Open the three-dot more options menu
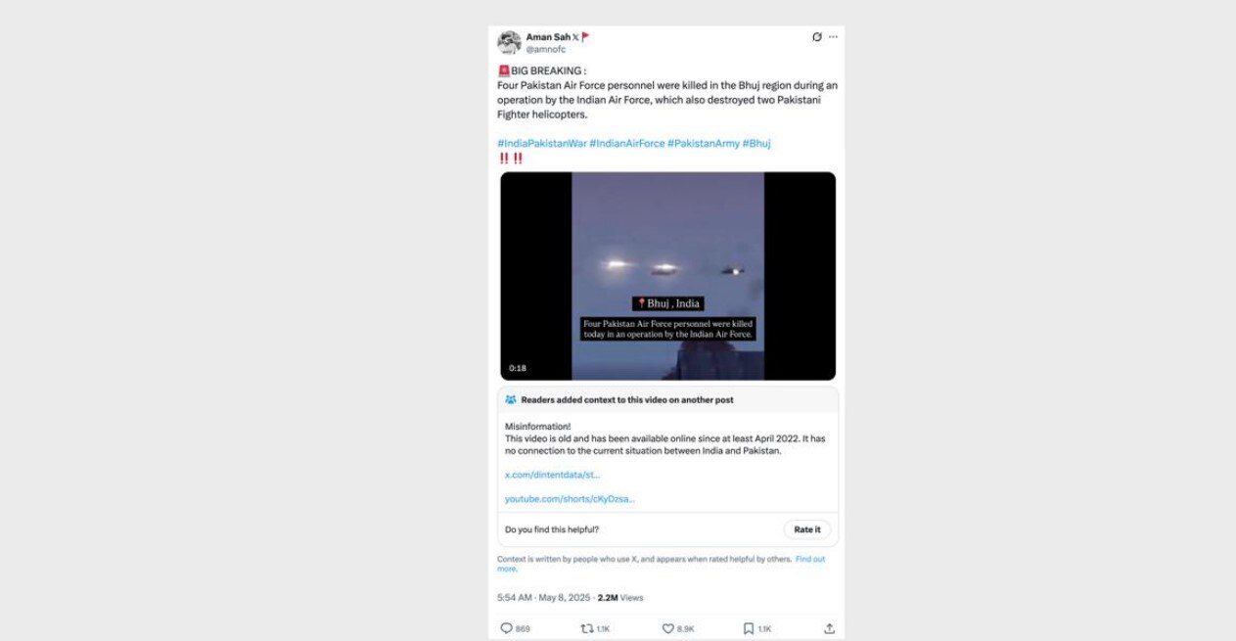 pyautogui.click(x=833, y=37)
